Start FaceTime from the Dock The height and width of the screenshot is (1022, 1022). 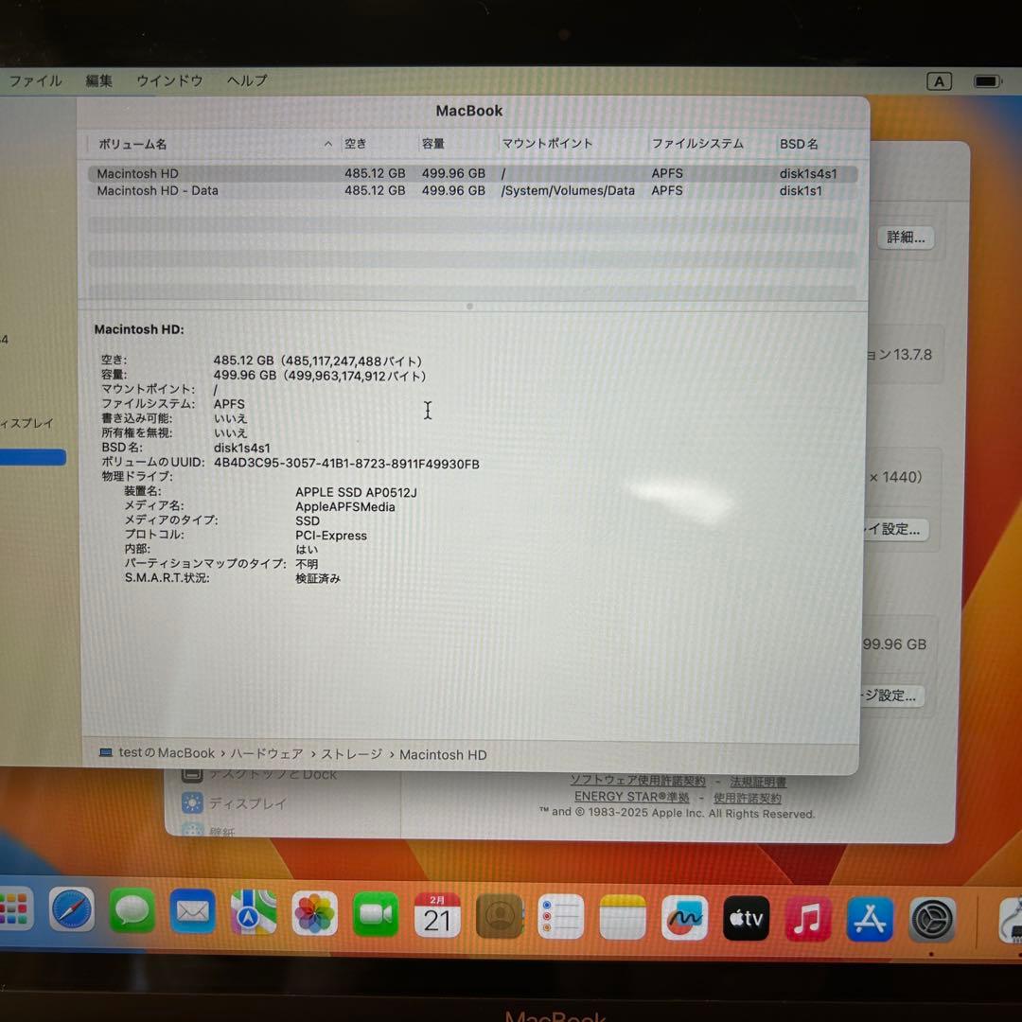pyautogui.click(x=376, y=916)
